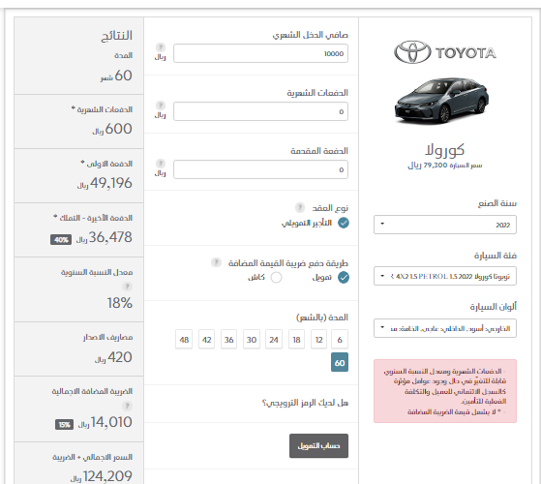Click help icon beside down payment field
This screenshot has height=484, width=541.
[x=161, y=164]
